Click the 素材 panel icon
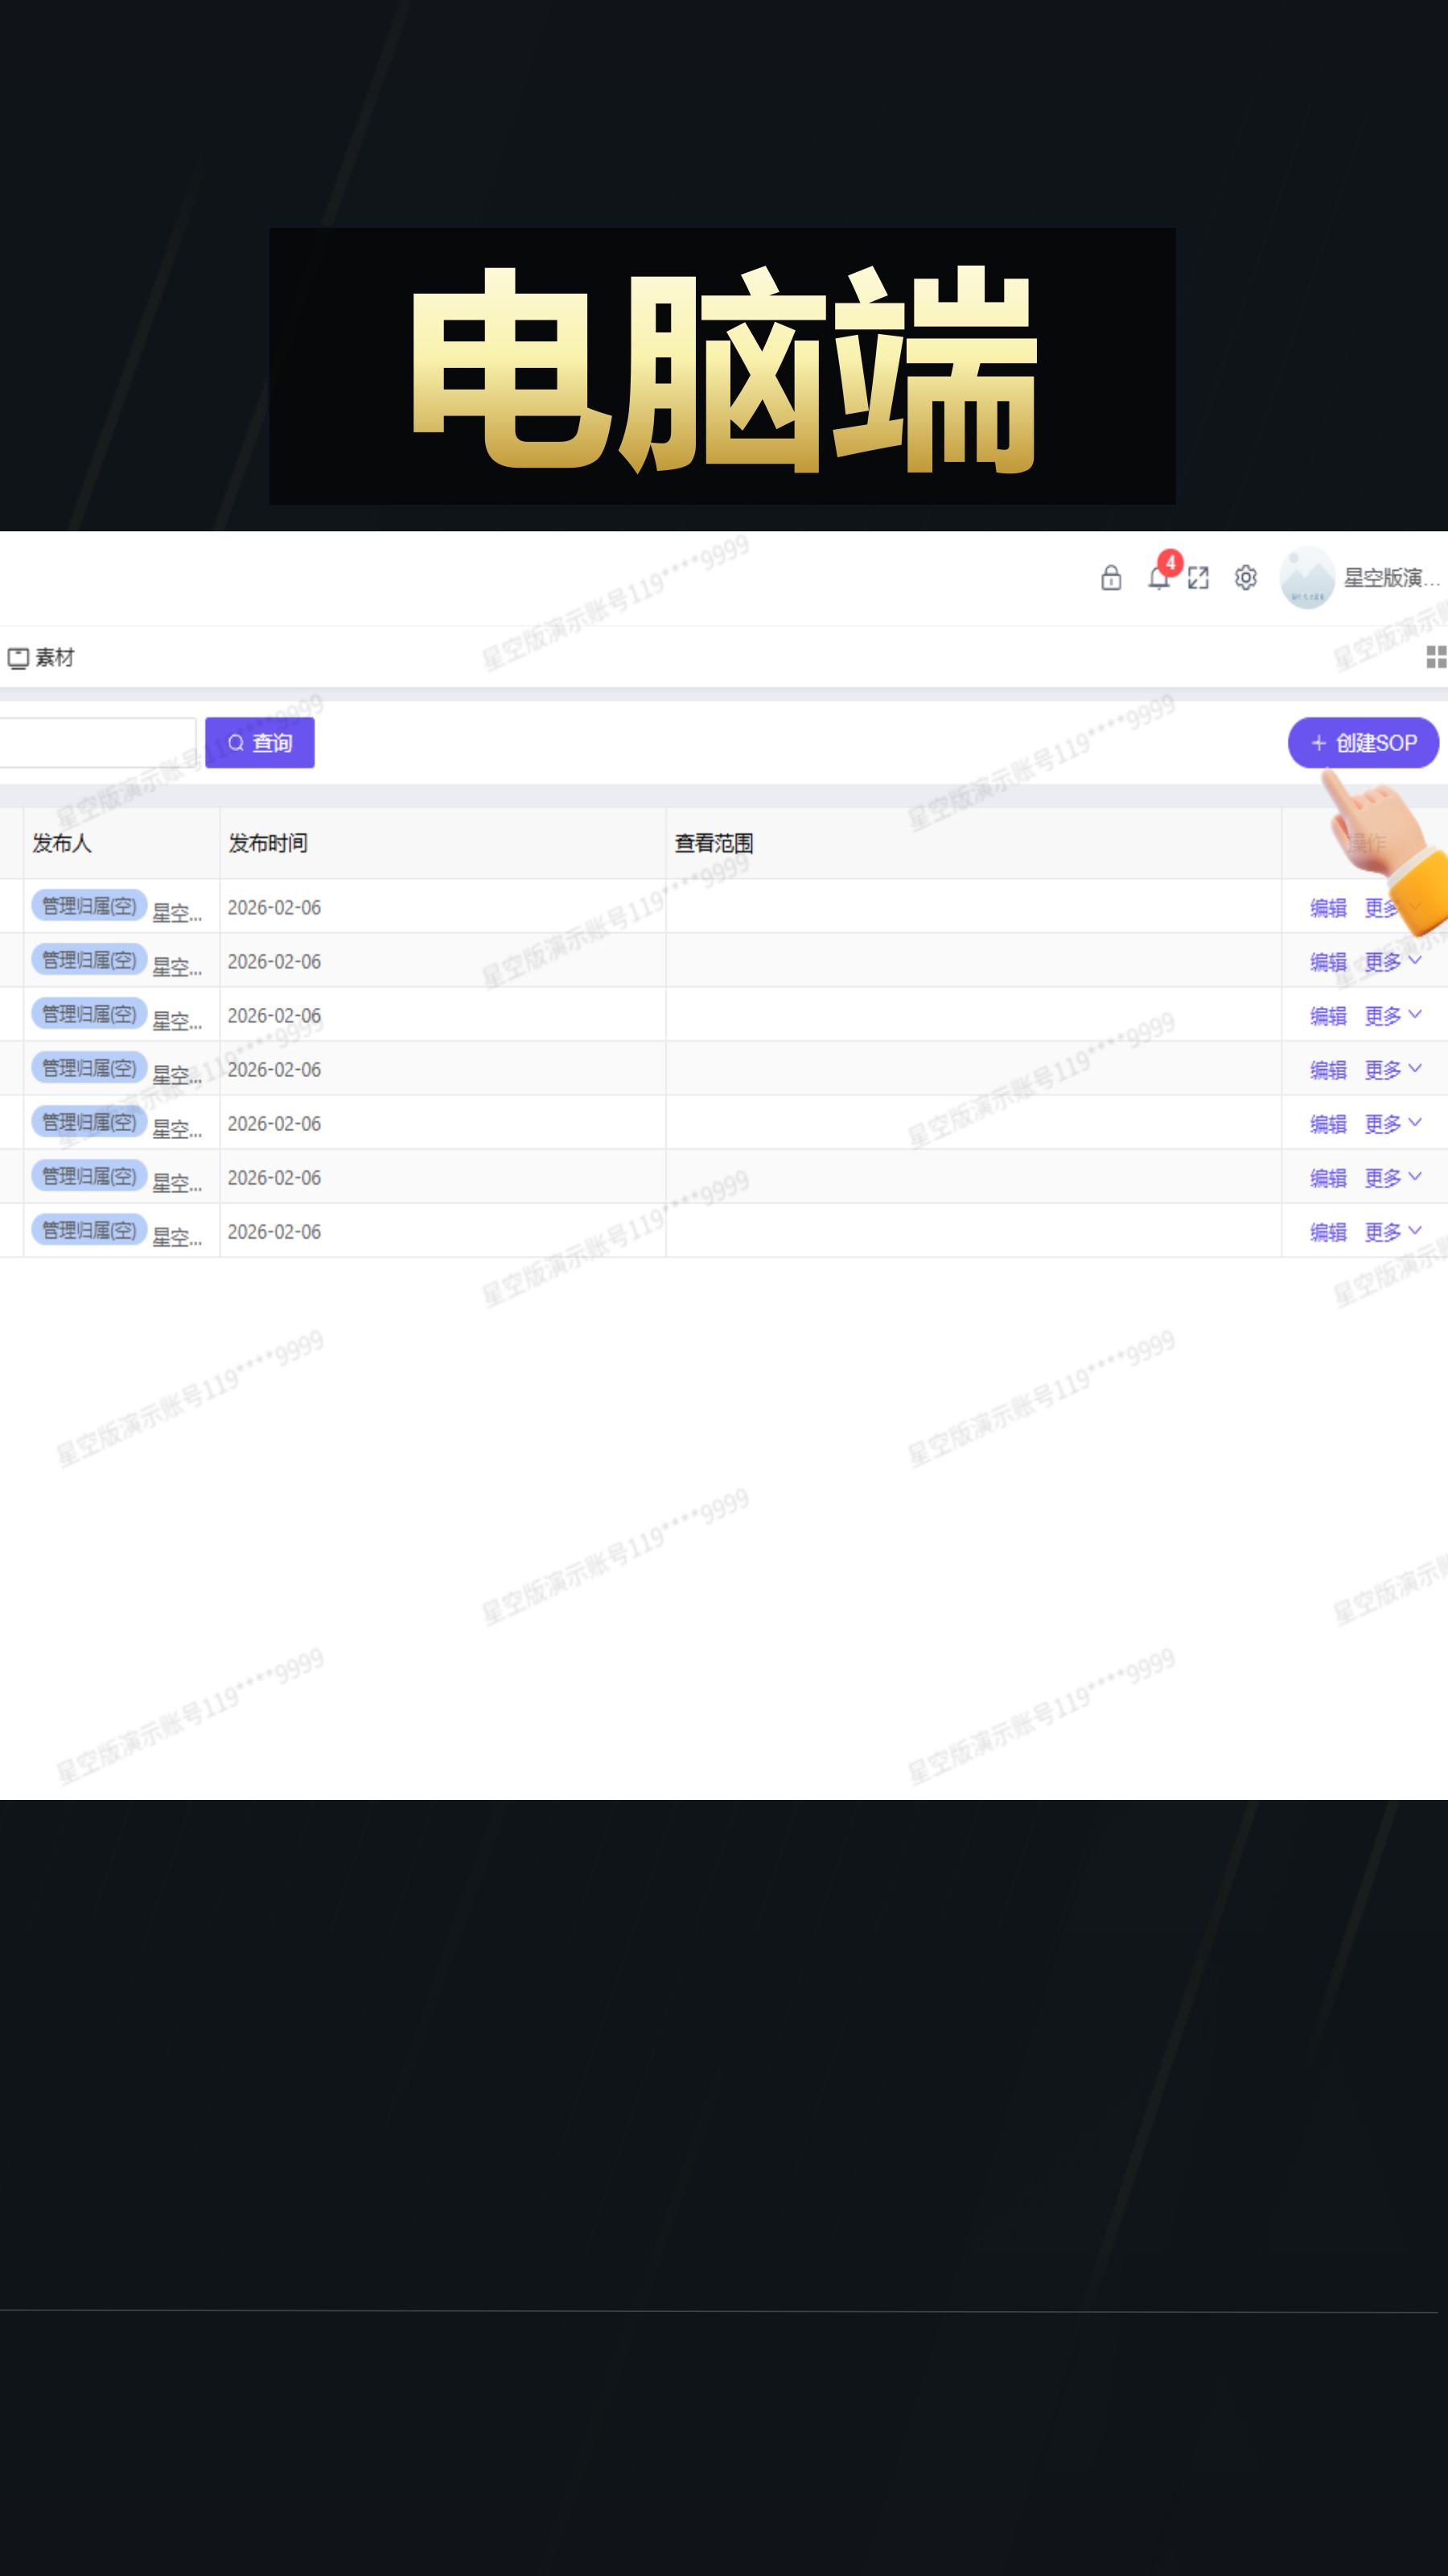Image resolution: width=1448 pixels, height=2576 pixels. 17,657
